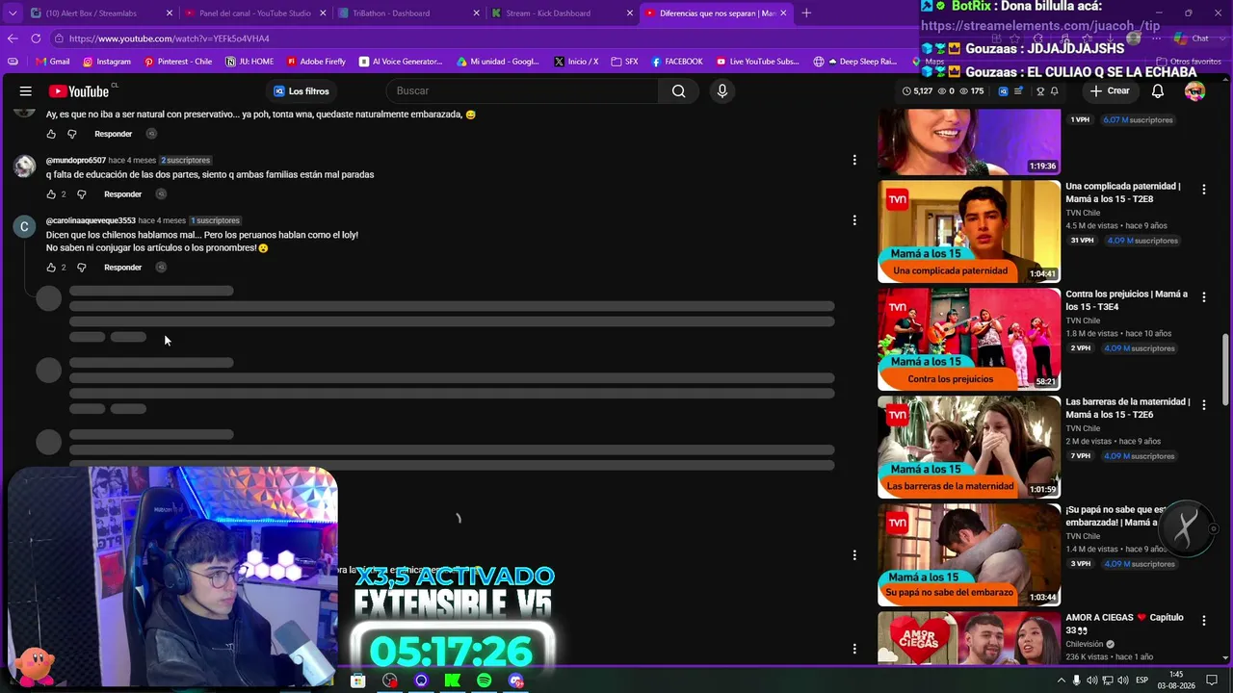The image size is (1233, 693).
Task: Open options for 'Contra los prejuicios' video
Action: (x=1203, y=297)
